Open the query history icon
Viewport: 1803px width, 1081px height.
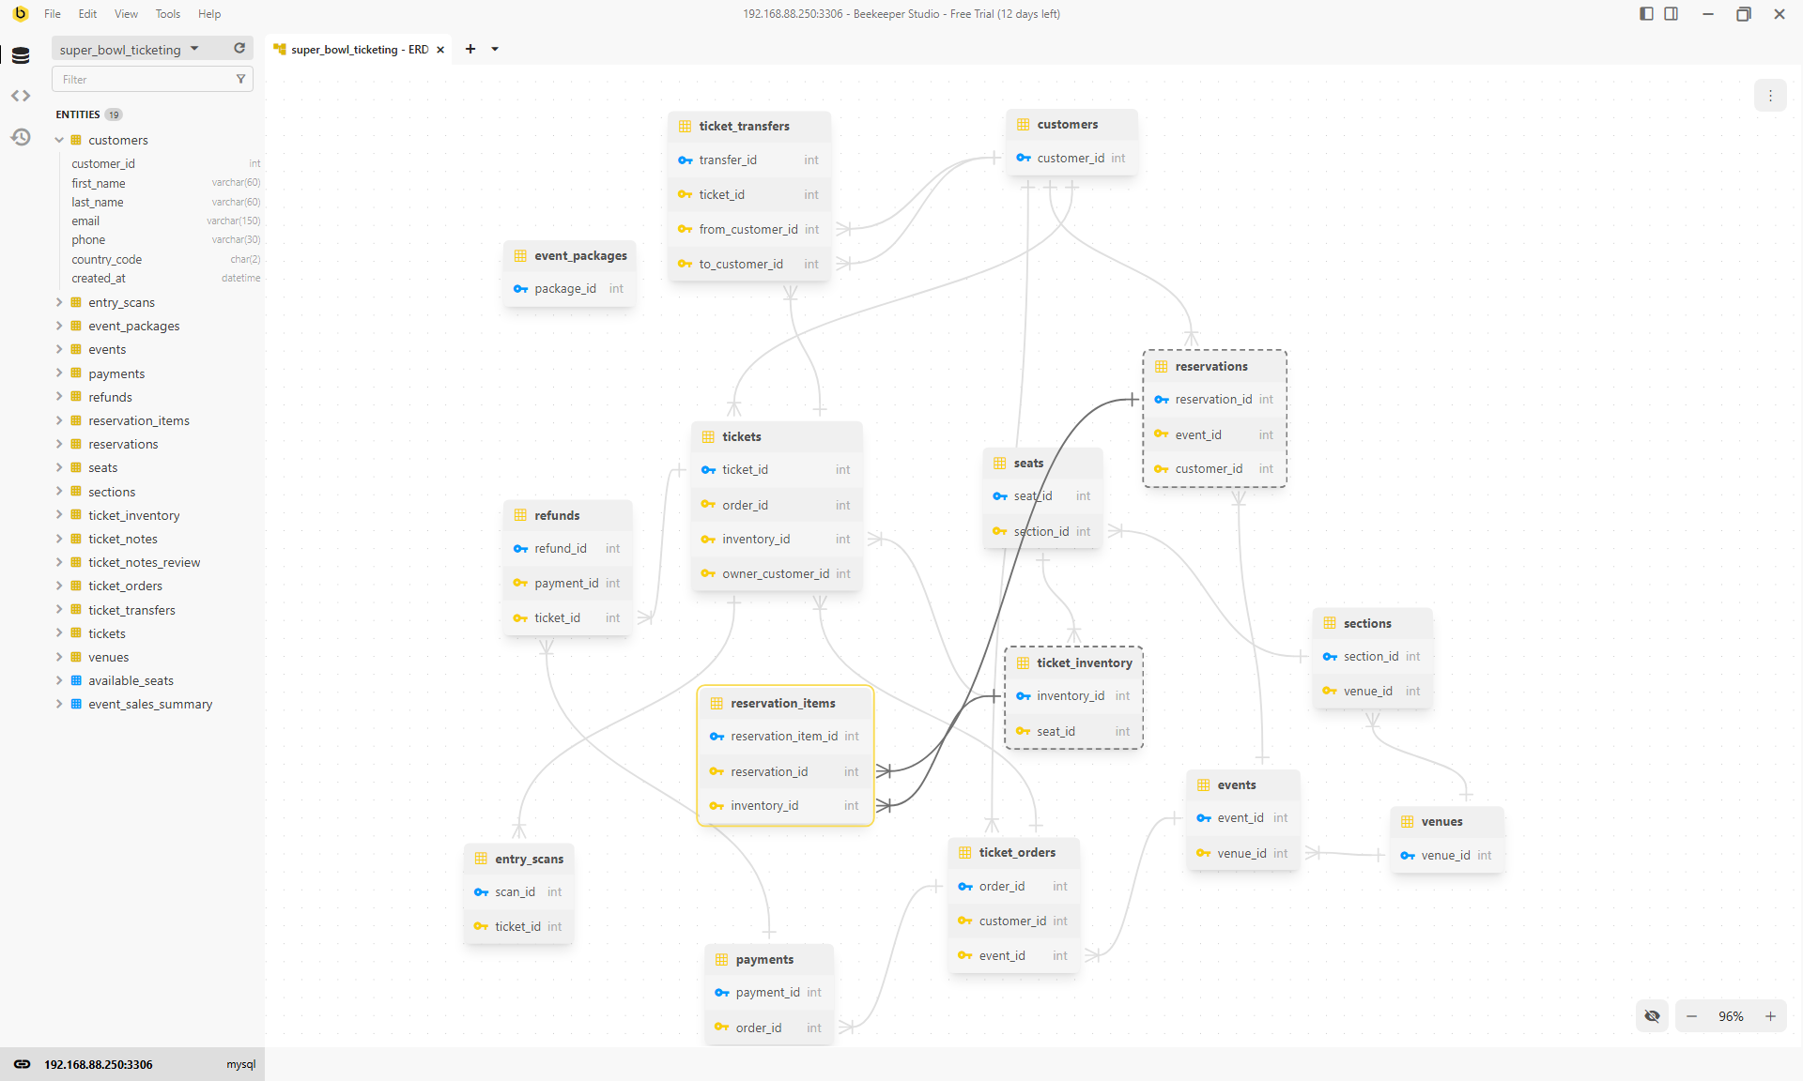coord(21,137)
